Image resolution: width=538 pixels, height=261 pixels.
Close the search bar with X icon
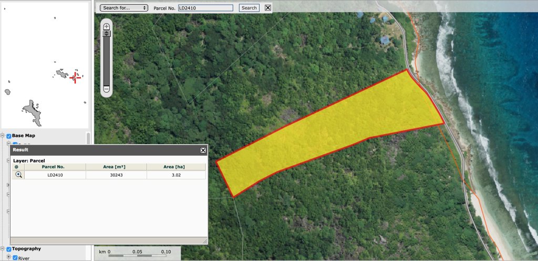pos(268,8)
